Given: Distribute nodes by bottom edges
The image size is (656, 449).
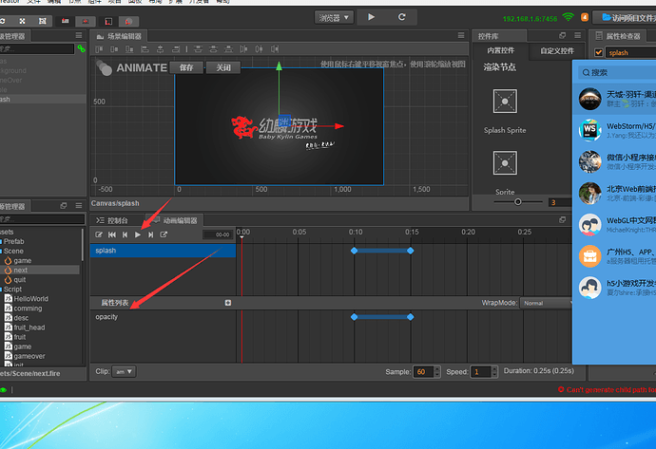Looking at the screenshot, I should [x=228, y=49].
